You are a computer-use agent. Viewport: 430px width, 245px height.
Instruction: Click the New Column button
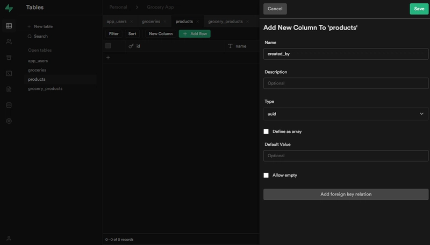(x=161, y=34)
